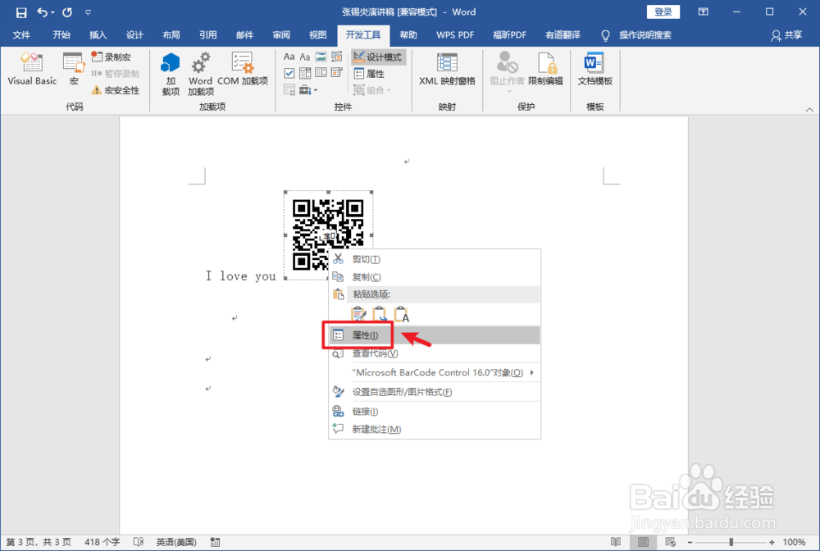Viewport: 820px width, 551px height.
Task: Switch to the 审阅 tab
Action: (280, 35)
